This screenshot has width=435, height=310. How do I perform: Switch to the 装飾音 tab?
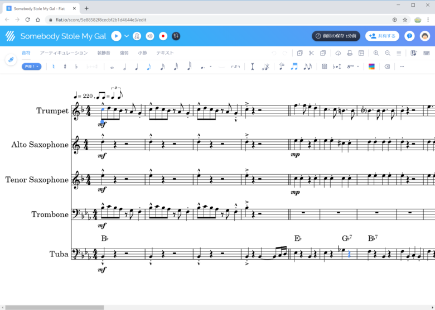104,53
